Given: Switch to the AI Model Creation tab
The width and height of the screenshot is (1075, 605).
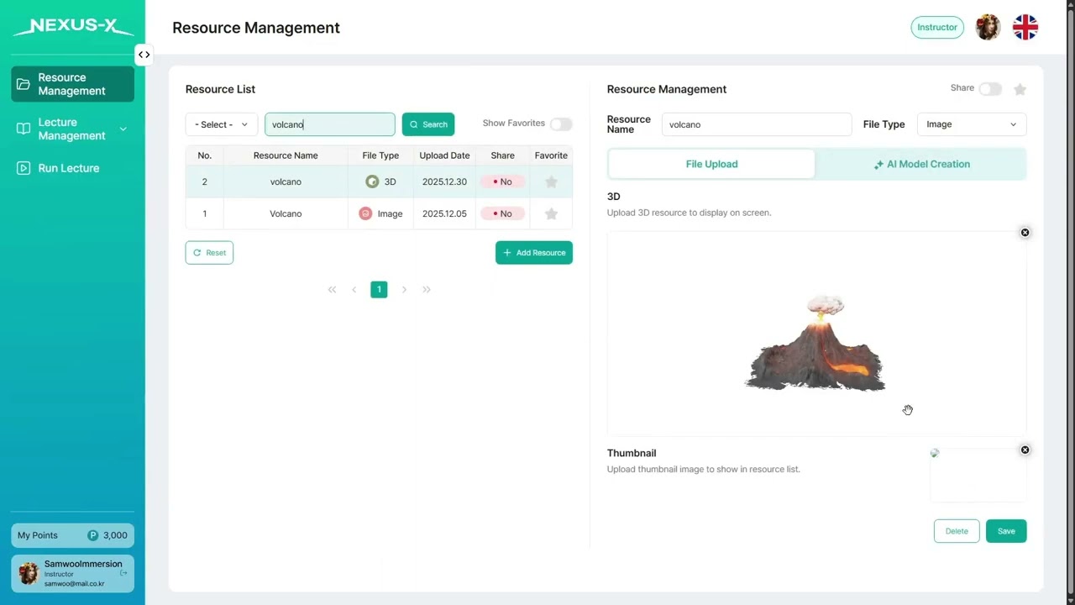Looking at the screenshot, I should [x=921, y=164].
